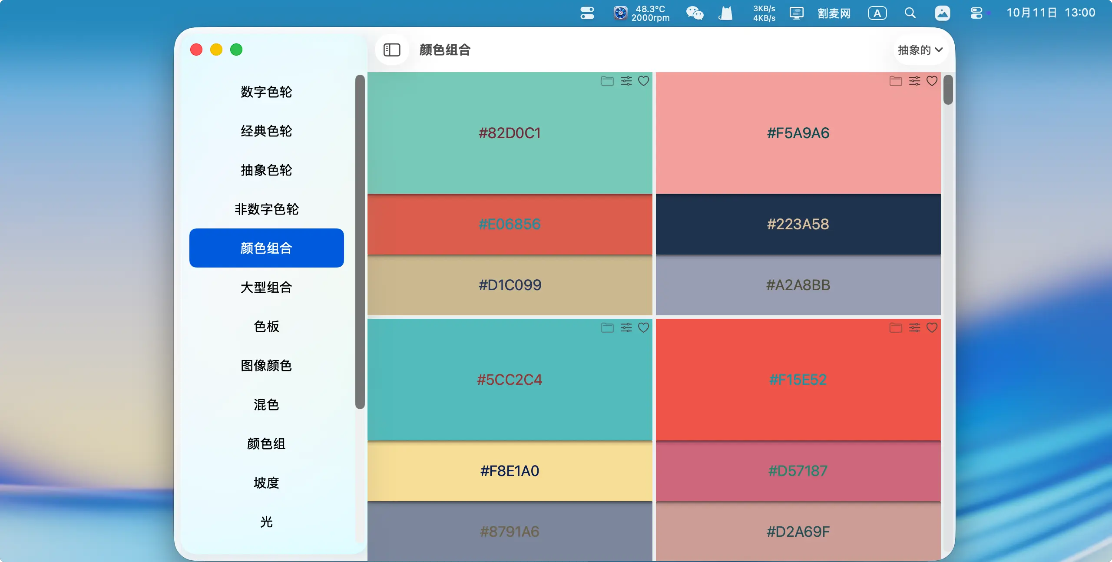Screen dimensions: 1112x562
Task: Open the 抽象的 dropdown menu
Action: (920, 50)
